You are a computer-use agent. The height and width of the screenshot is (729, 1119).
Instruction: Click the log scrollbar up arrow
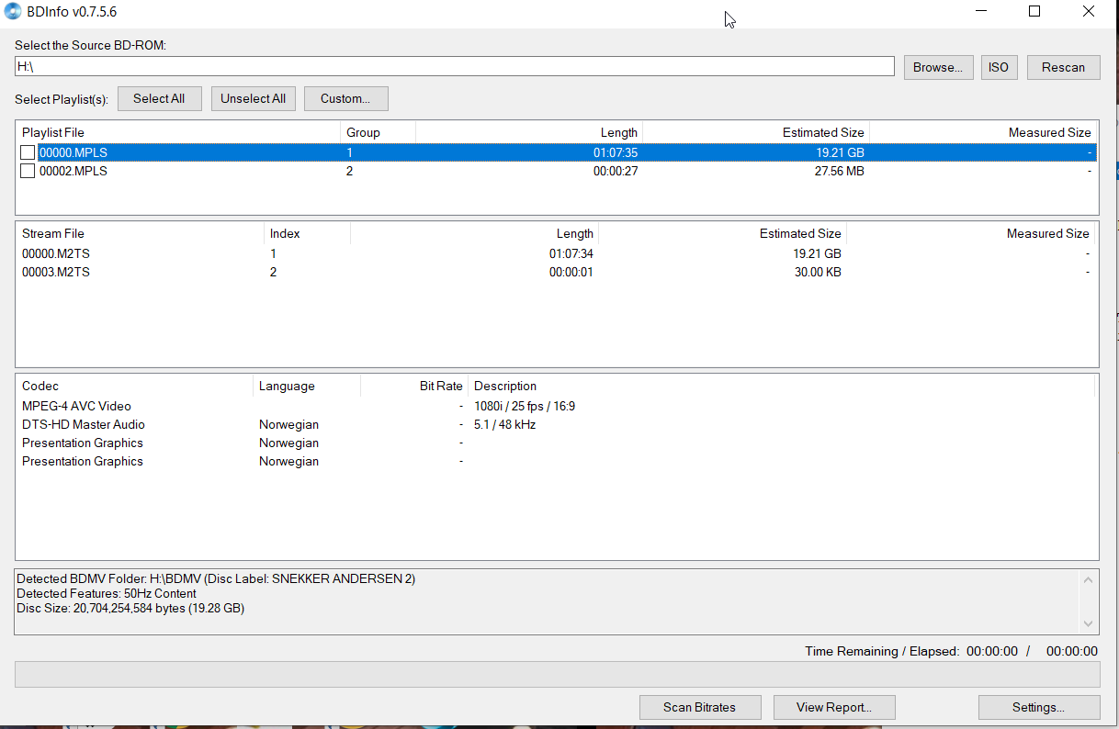pos(1089,580)
